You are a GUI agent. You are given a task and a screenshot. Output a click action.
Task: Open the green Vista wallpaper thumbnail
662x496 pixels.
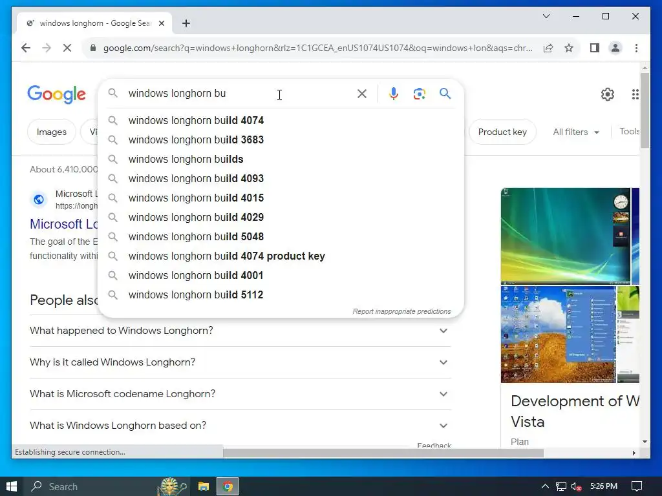[x=565, y=236]
